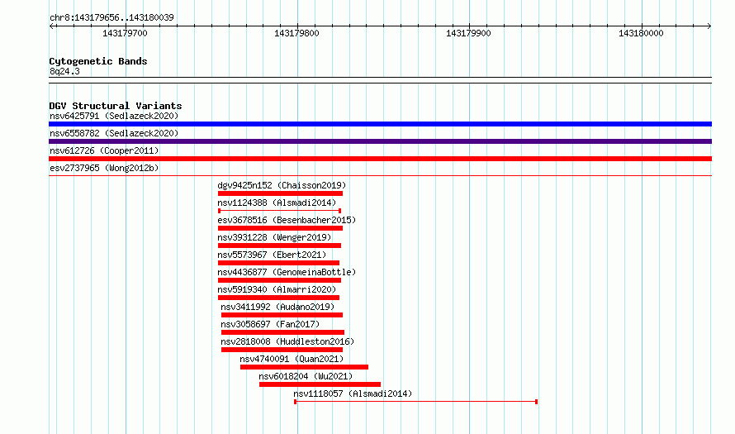Viewport: 735px width, 434px height.
Task: Open nsv3058697 (Fan2017) label
Action: 270,324
